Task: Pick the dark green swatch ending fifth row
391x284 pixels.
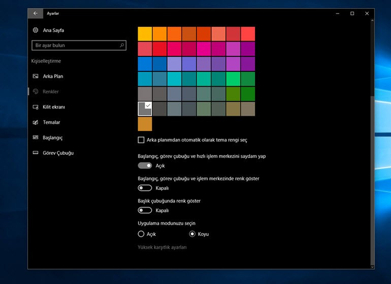Action: tap(248, 94)
